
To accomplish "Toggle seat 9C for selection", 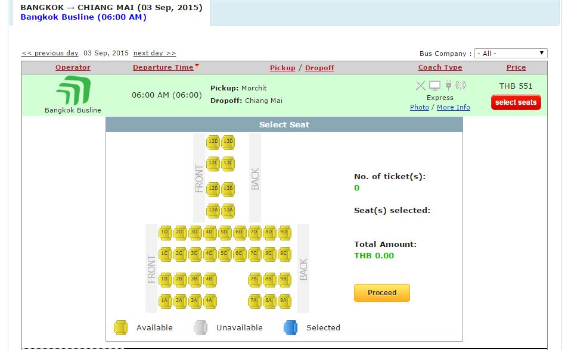I will point(285,254).
